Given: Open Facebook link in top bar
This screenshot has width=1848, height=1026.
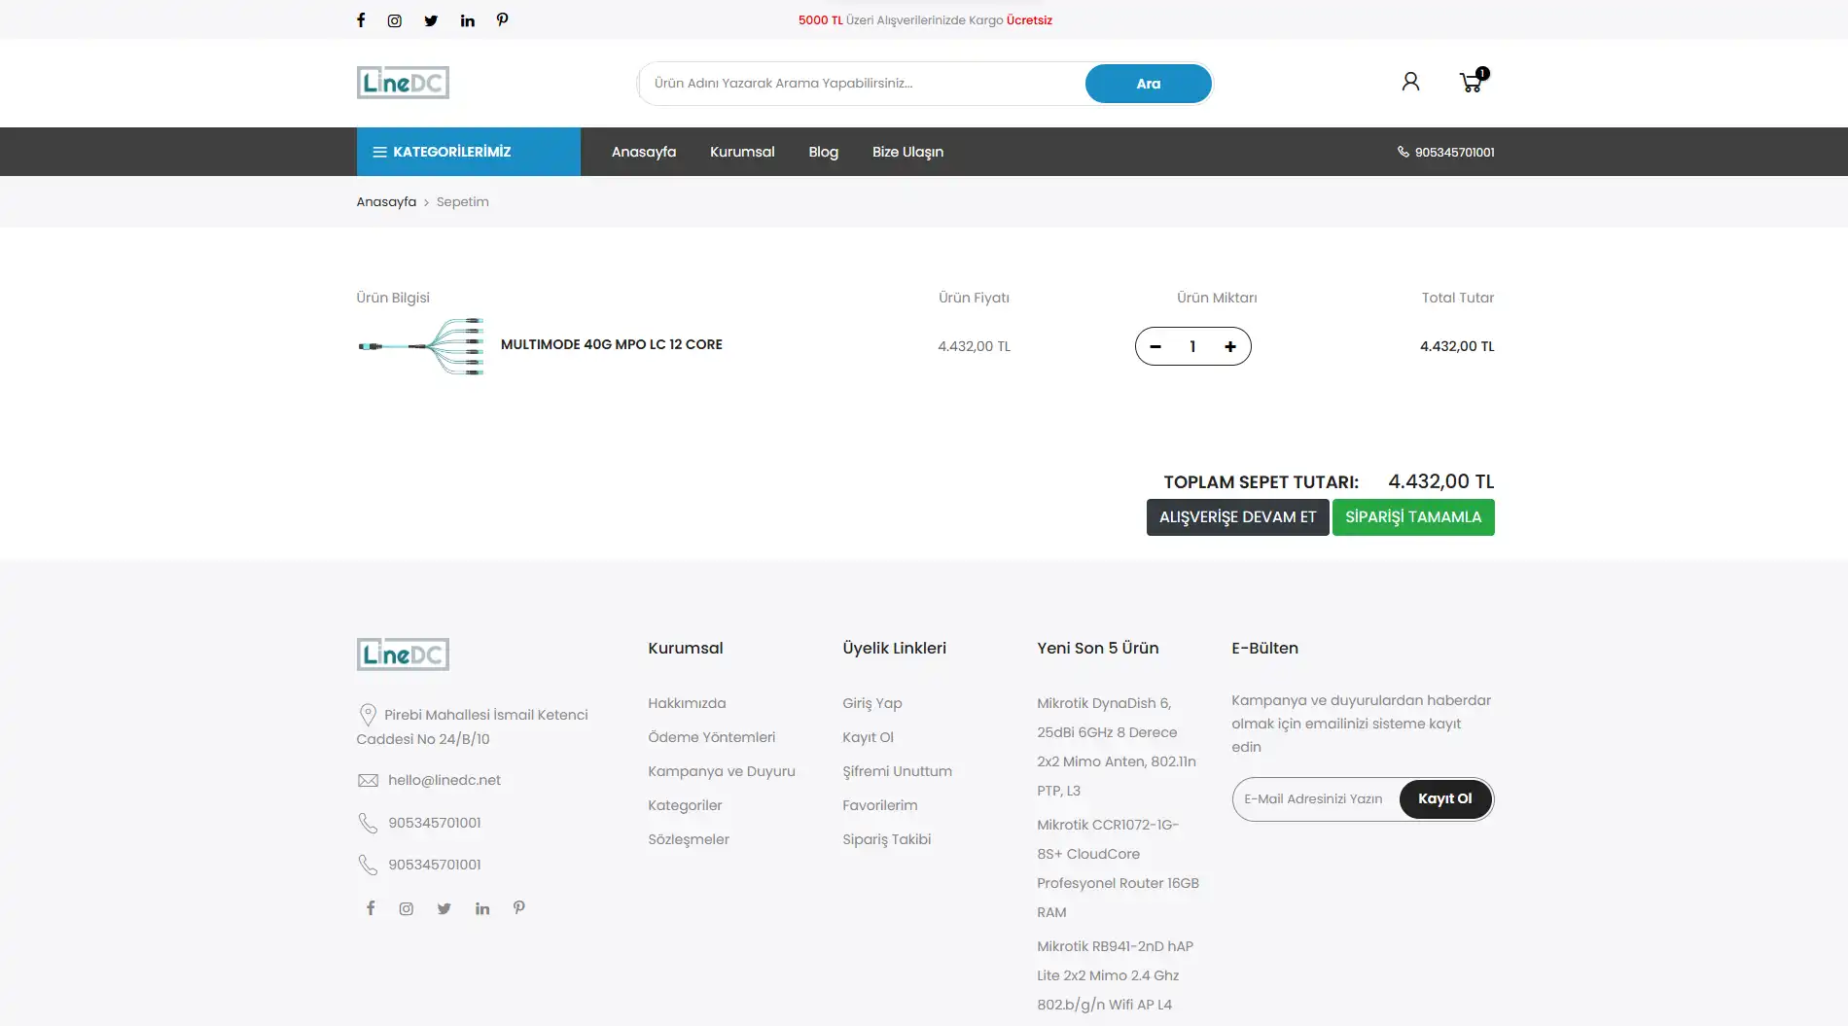Looking at the screenshot, I should (x=361, y=20).
